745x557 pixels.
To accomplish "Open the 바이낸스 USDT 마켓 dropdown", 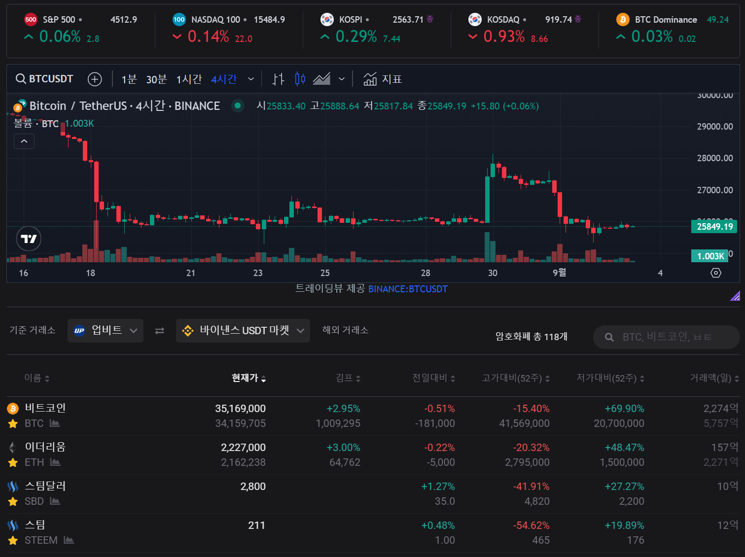I will point(243,330).
